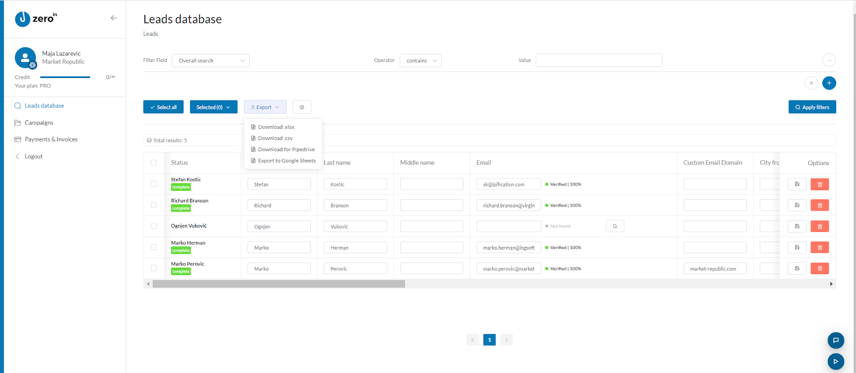Go to previous results page

(x=472, y=340)
